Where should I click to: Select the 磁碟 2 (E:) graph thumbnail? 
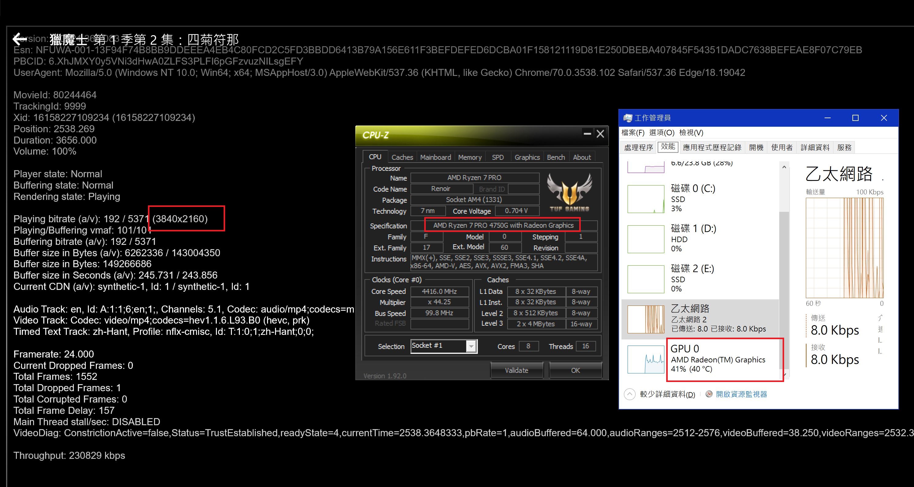point(646,279)
